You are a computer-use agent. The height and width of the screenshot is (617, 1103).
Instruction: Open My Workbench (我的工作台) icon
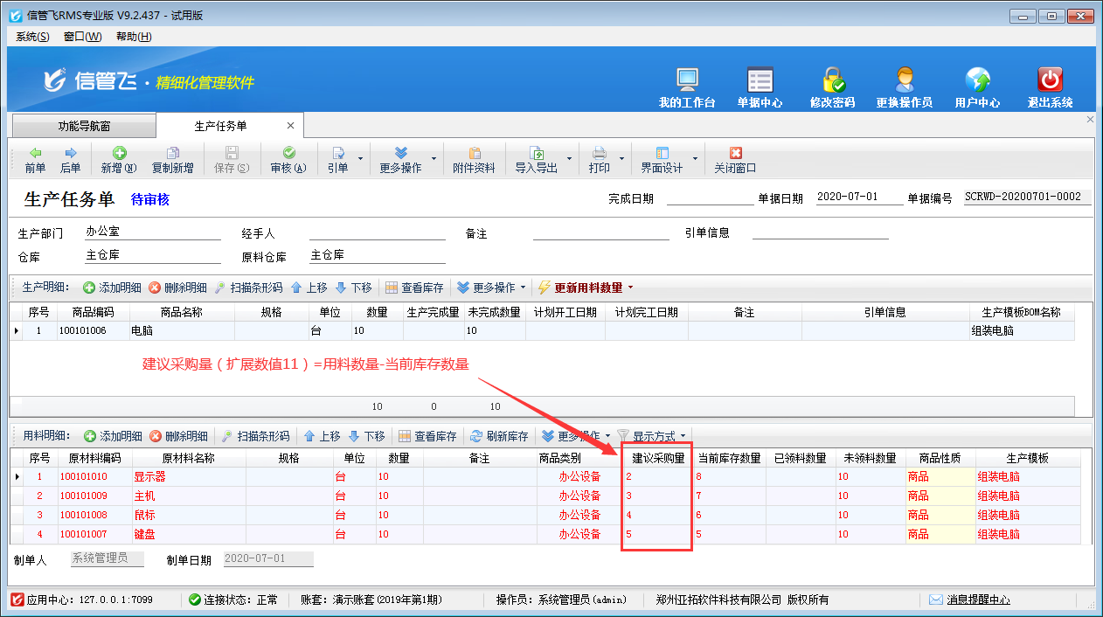tap(687, 81)
